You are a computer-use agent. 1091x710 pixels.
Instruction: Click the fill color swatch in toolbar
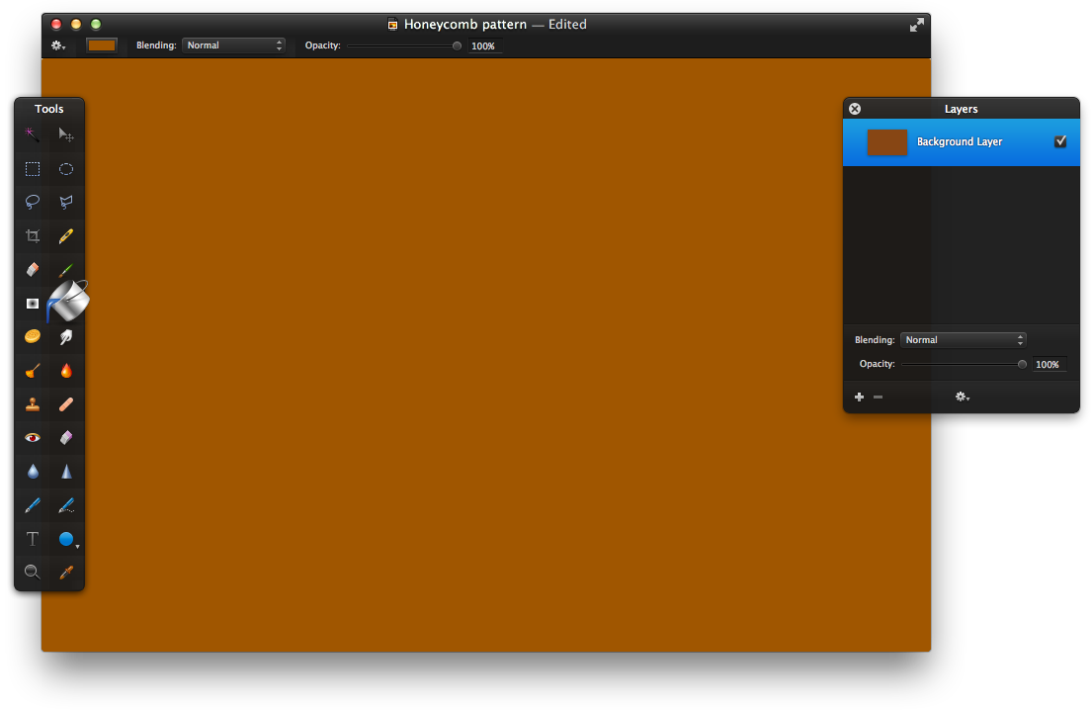(x=101, y=45)
